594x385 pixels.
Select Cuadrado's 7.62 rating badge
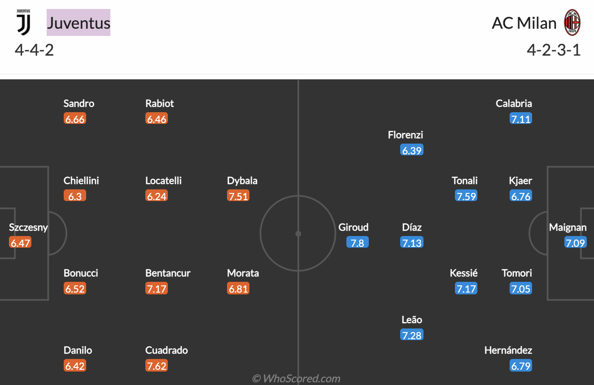tap(157, 366)
